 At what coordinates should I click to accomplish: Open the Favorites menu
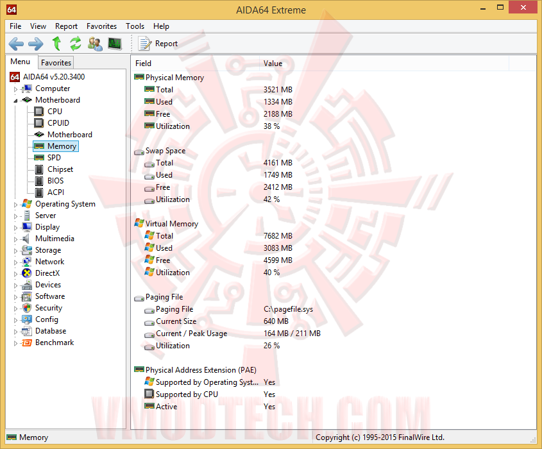click(x=101, y=26)
